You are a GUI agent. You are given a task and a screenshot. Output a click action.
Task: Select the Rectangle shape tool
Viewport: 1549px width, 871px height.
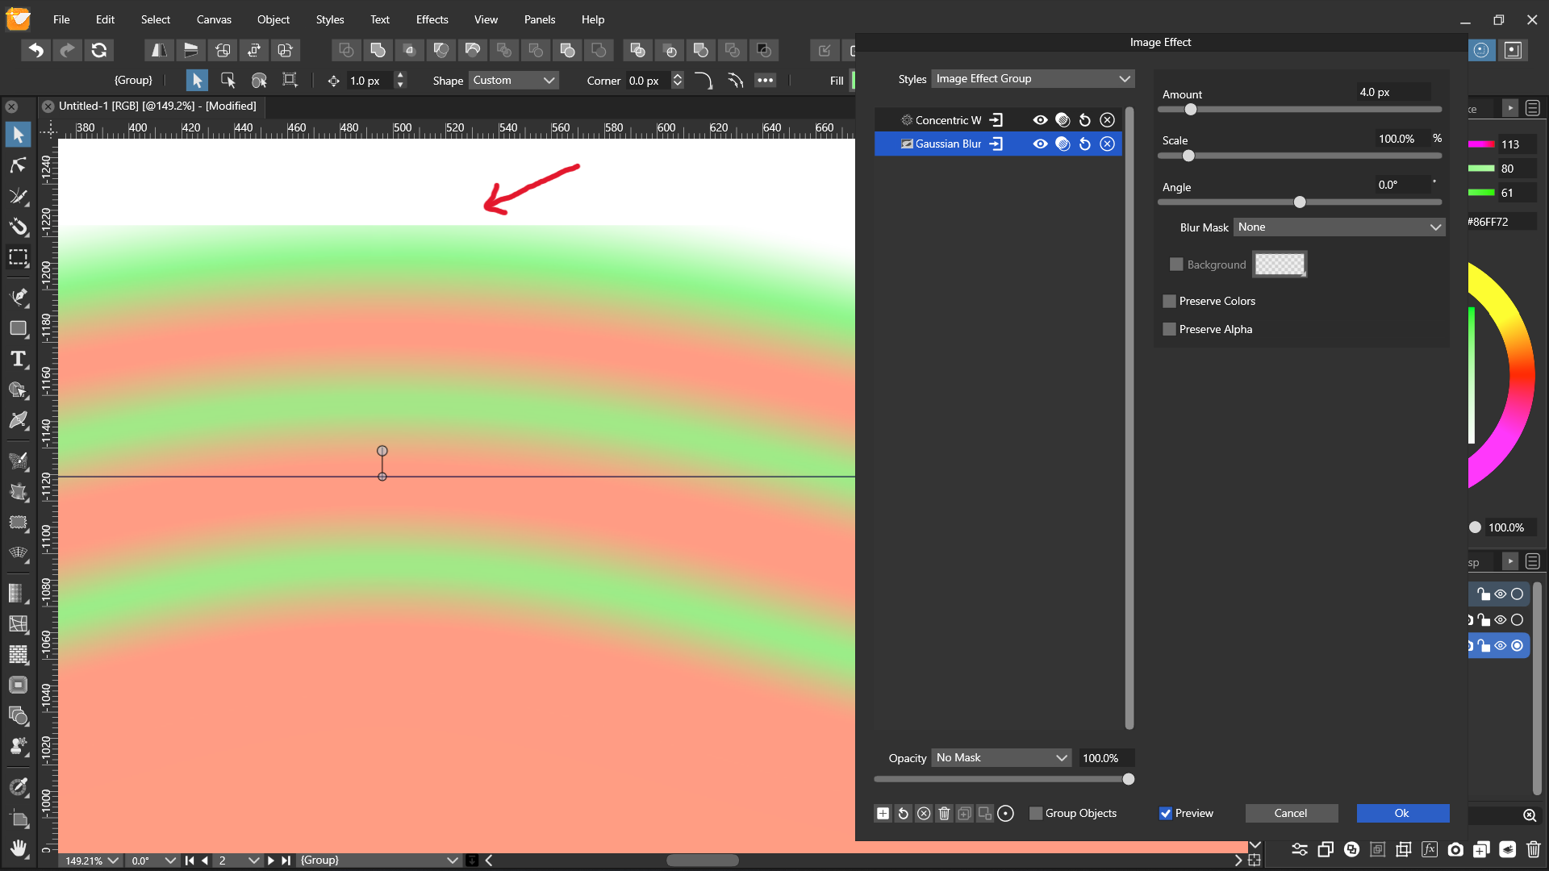18,328
